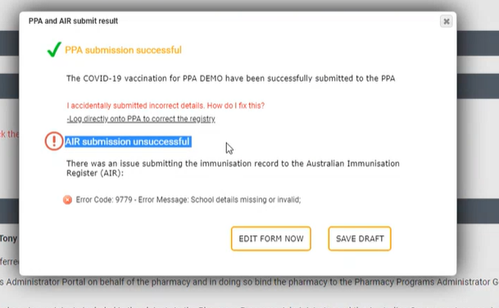Screen dimensions: 499x308
Task: Click the red 'I accidentally submitted incorrect details' question
Action: tap(166, 106)
